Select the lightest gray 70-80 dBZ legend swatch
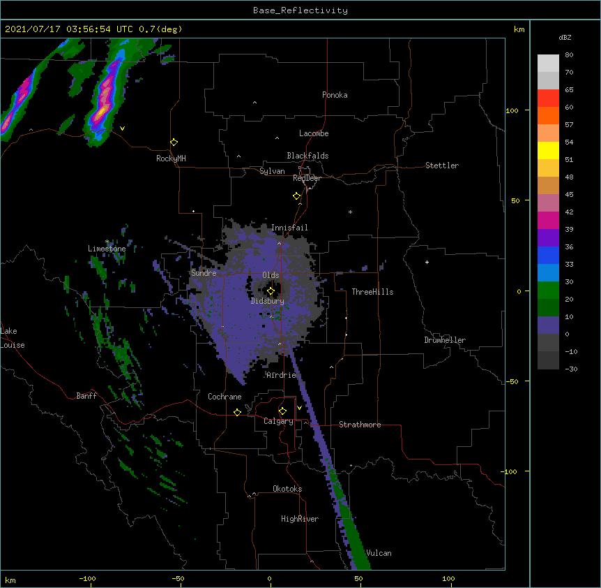 click(548, 64)
